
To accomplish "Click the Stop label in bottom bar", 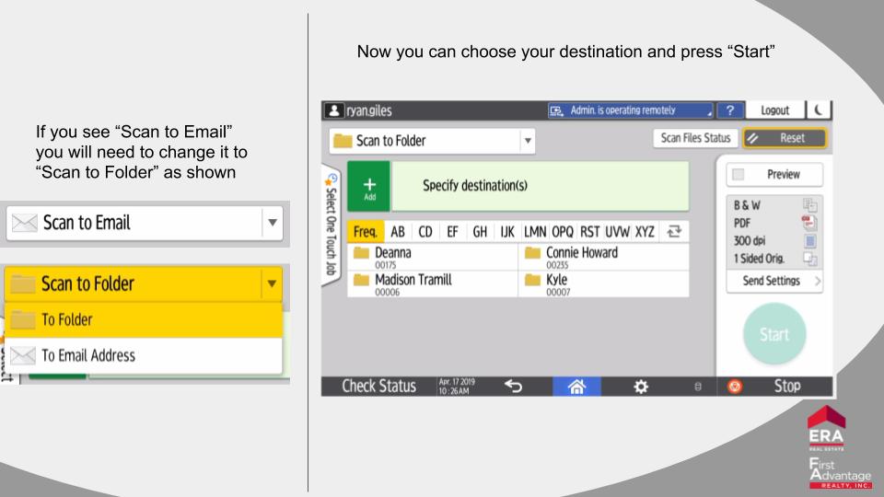I will coord(787,386).
